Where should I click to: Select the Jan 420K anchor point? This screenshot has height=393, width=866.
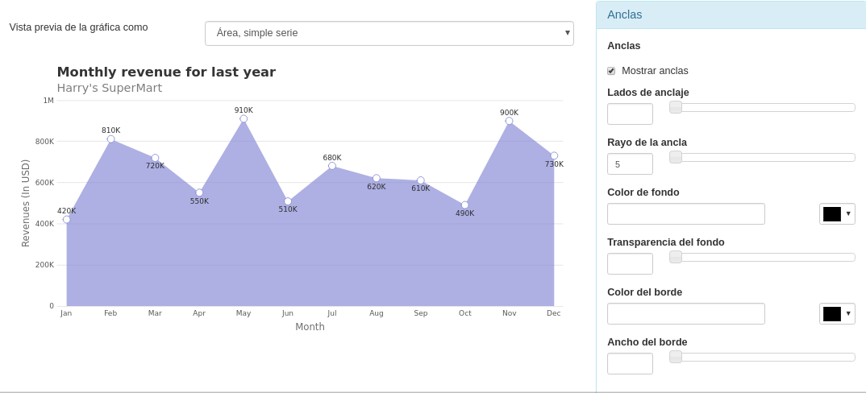[x=67, y=219]
